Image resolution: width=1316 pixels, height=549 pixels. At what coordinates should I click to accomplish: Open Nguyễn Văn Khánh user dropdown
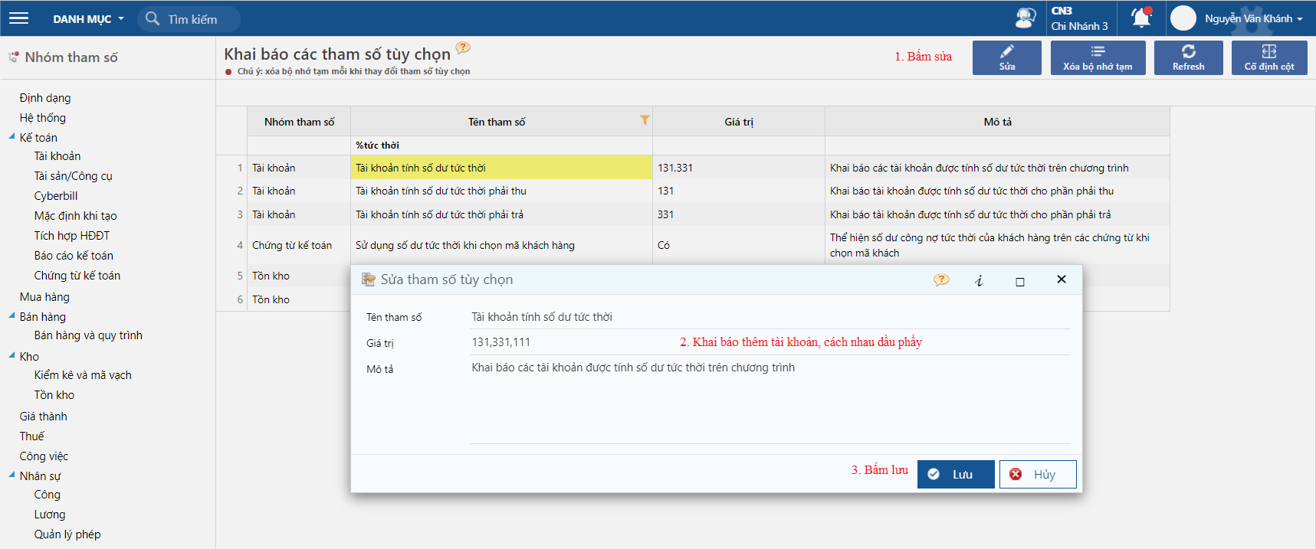point(1252,18)
